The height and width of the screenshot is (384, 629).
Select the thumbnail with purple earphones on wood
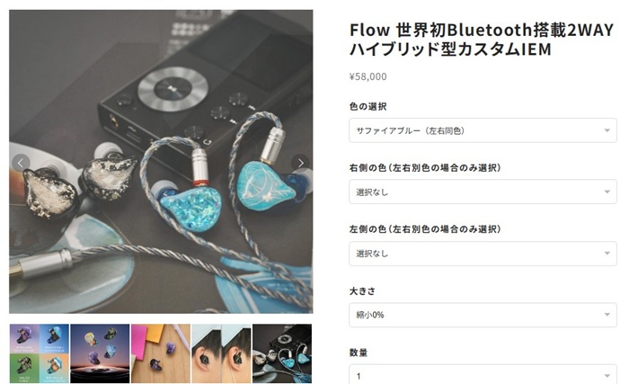[161, 353]
